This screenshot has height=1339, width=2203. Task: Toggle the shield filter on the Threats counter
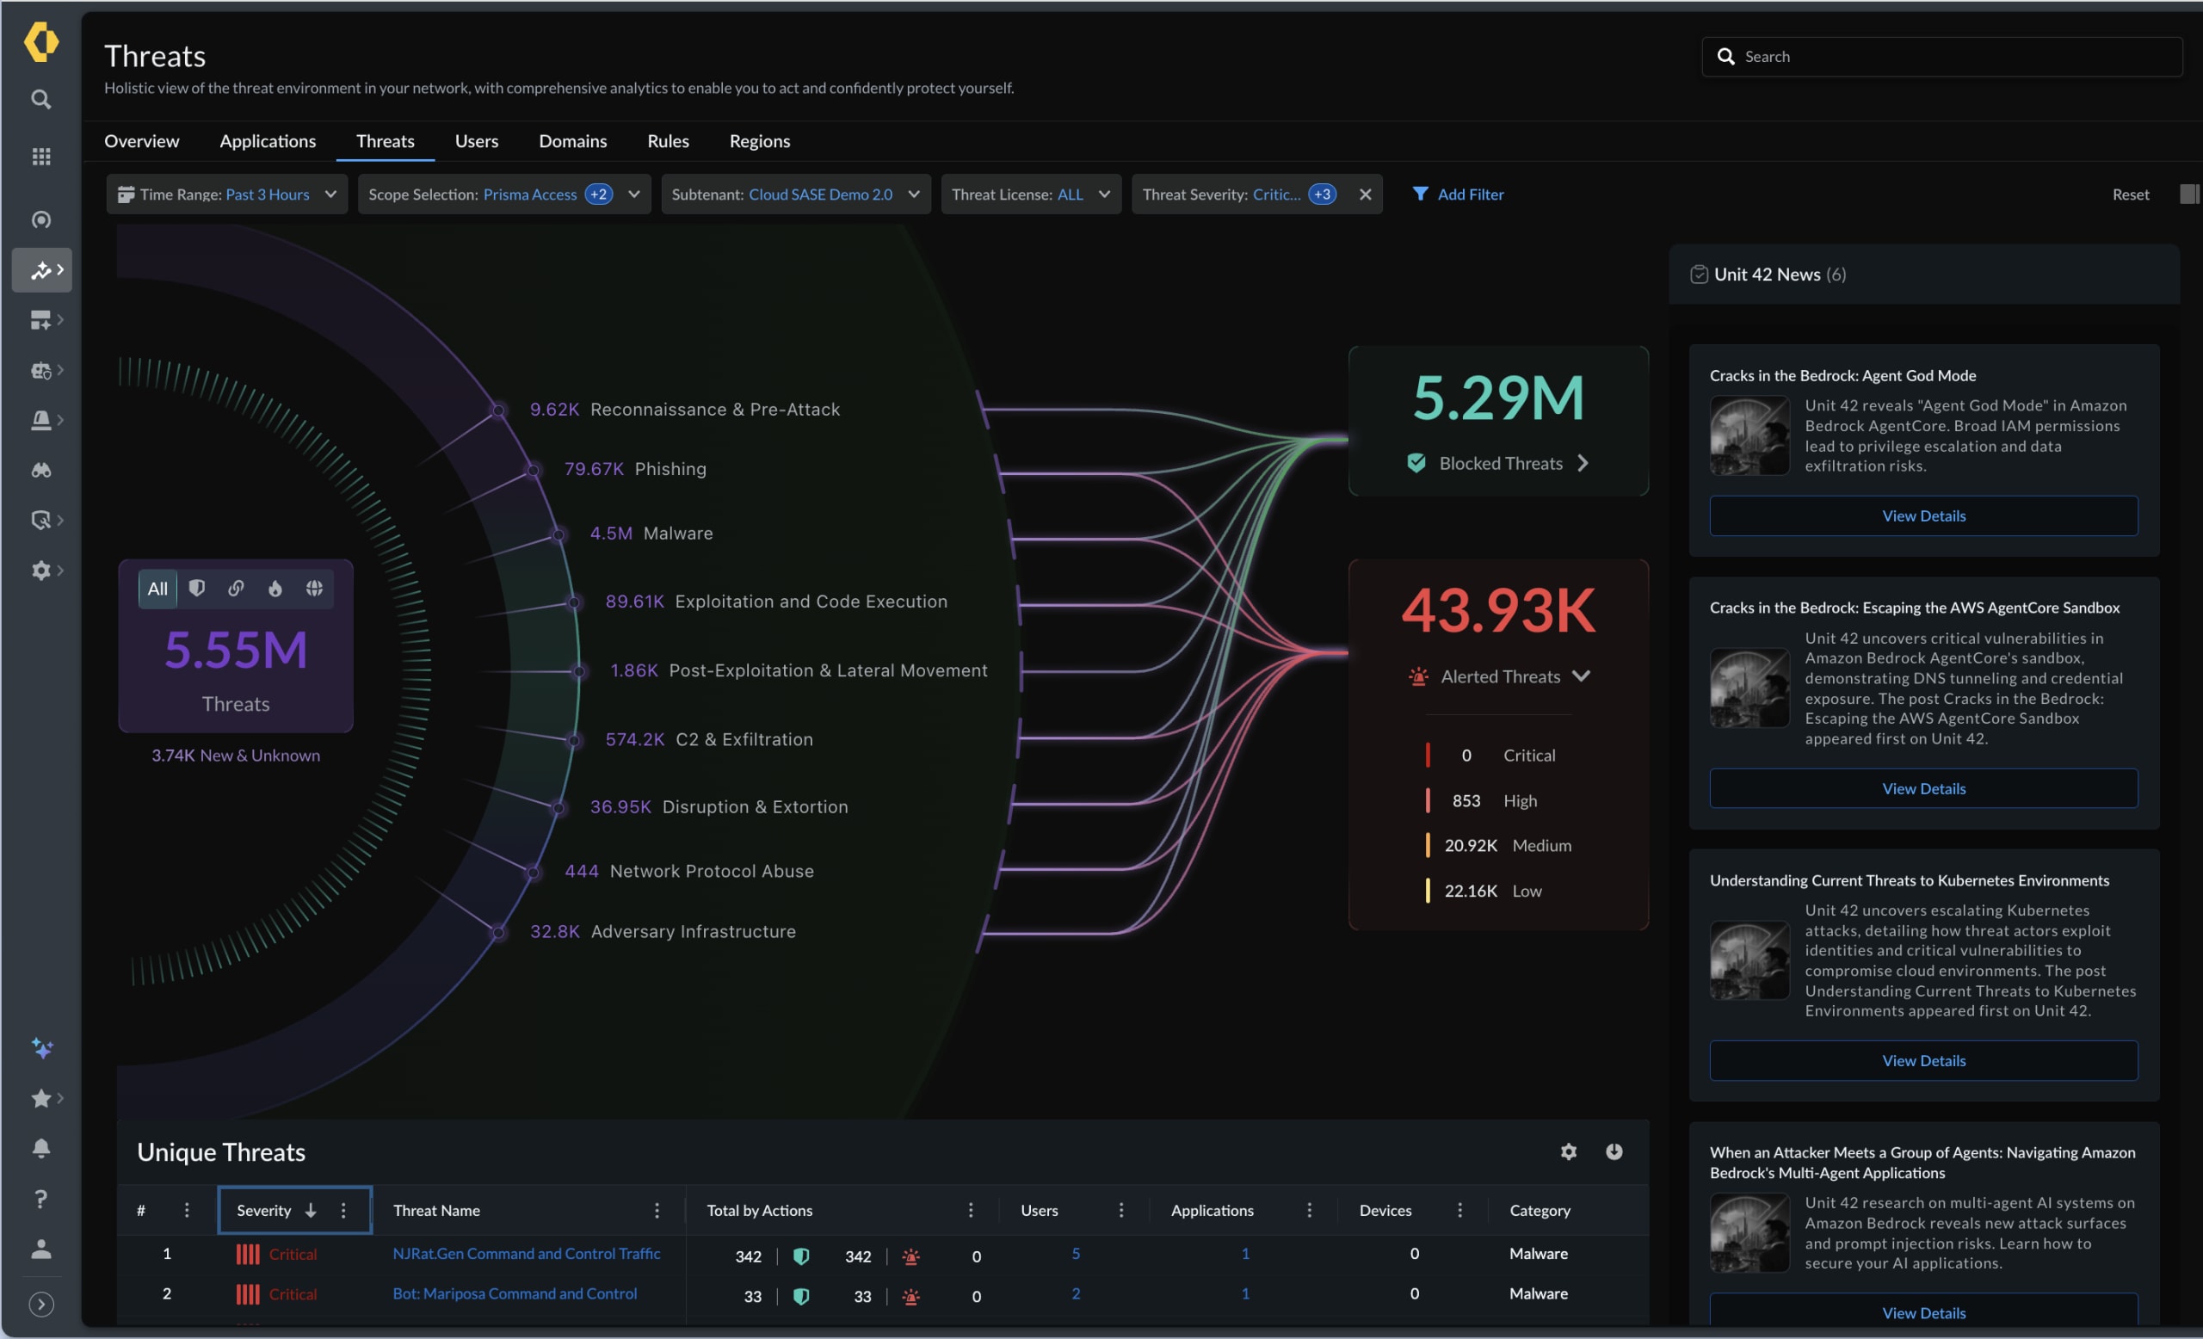tap(198, 588)
